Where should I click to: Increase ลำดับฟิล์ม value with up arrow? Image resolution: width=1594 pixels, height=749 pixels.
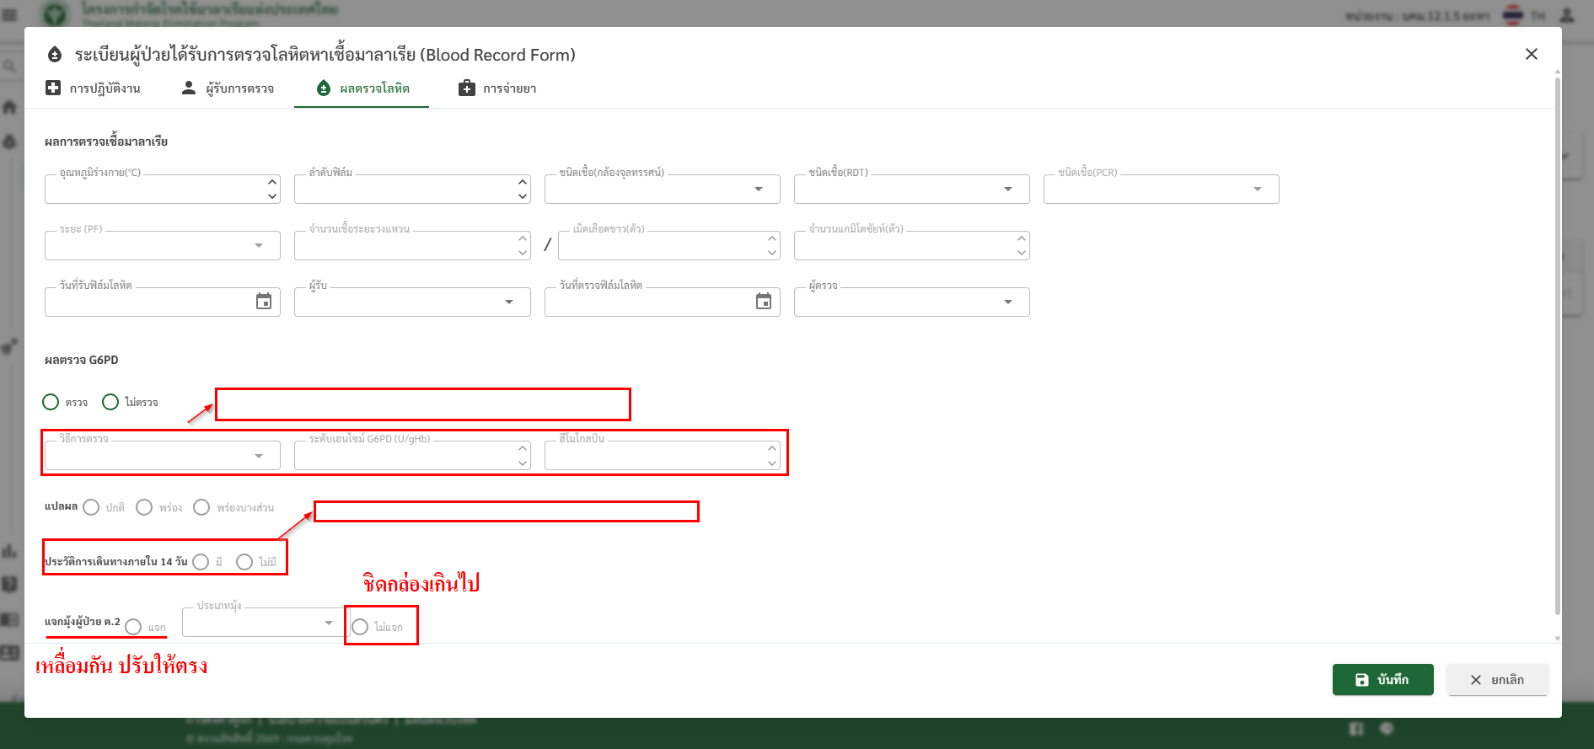[523, 182]
